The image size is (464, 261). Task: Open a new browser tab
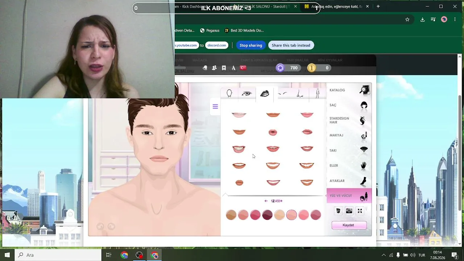click(x=378, y=7)
